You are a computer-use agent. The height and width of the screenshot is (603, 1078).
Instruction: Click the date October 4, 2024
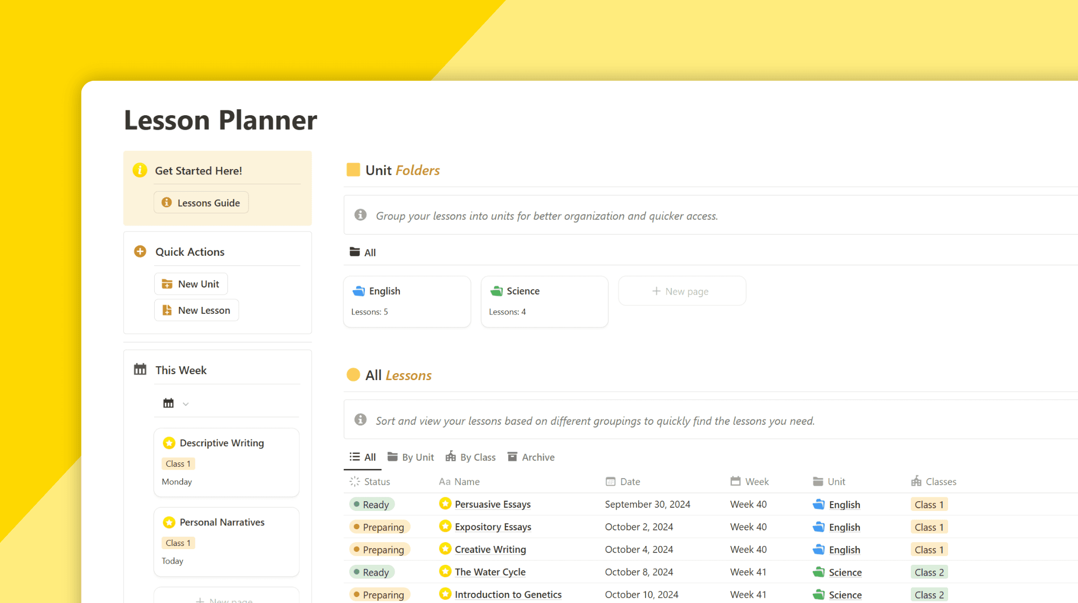click(x=639, y=550)
